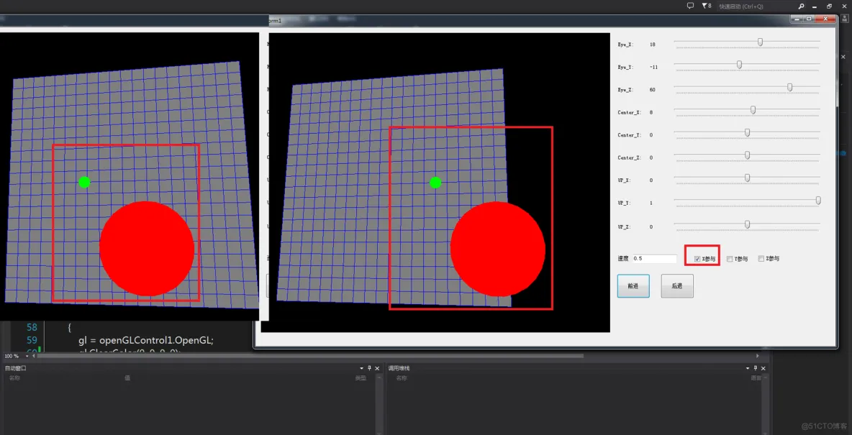Click the UP_Y slider thumb
The height and width of the screenshot is (435, 852).
click(818, 201)
